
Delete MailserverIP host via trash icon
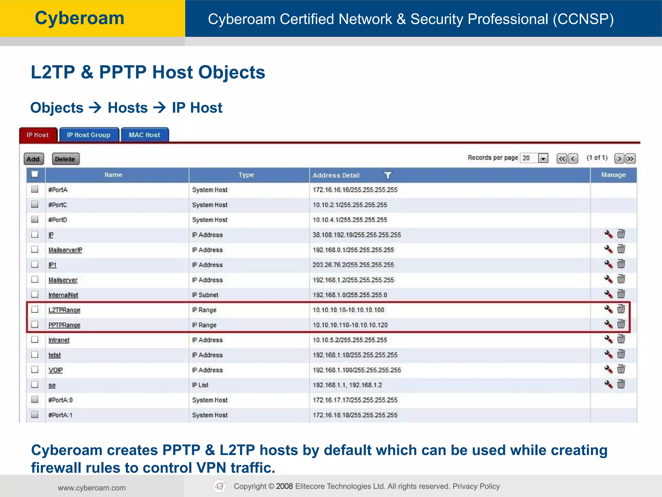[x=621, y=248]
